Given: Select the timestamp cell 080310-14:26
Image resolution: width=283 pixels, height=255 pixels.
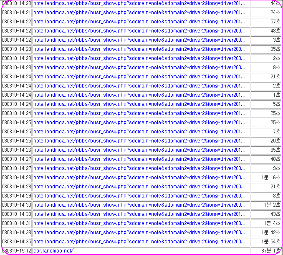Looking at the screenshot, I should (17, 150).
